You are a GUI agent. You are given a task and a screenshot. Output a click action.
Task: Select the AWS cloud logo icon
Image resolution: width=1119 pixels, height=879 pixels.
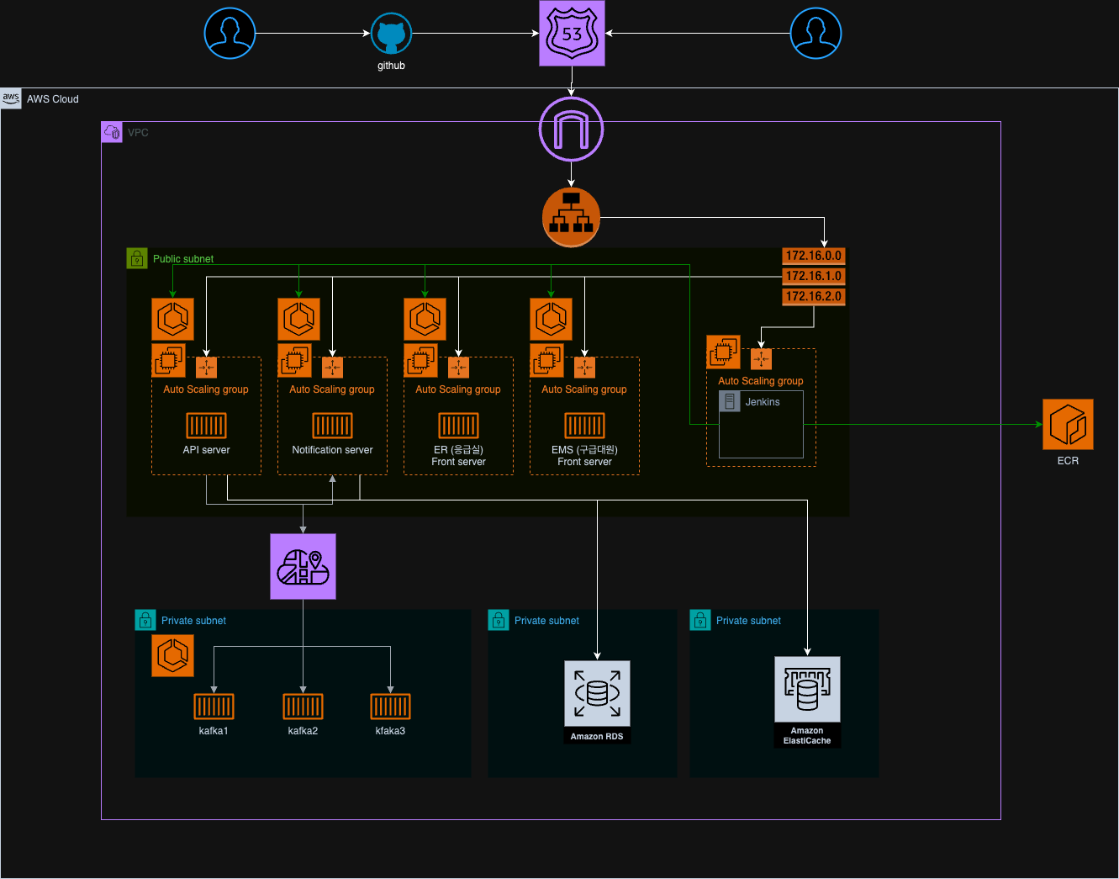[x=11, y=98]
